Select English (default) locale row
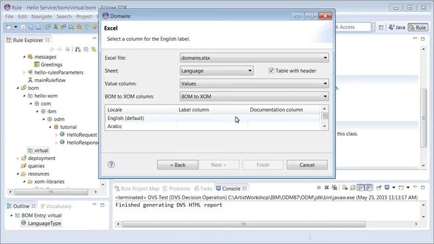This screenshot has width=434, height=244. pyautogui.click(x=212, y=118)
